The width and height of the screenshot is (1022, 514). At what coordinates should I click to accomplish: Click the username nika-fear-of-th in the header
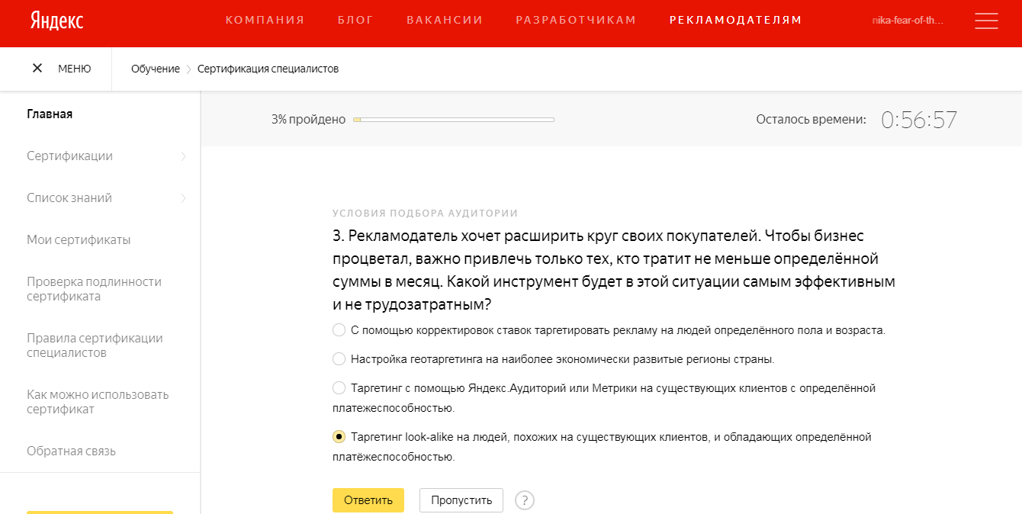(x=908, y=21)
